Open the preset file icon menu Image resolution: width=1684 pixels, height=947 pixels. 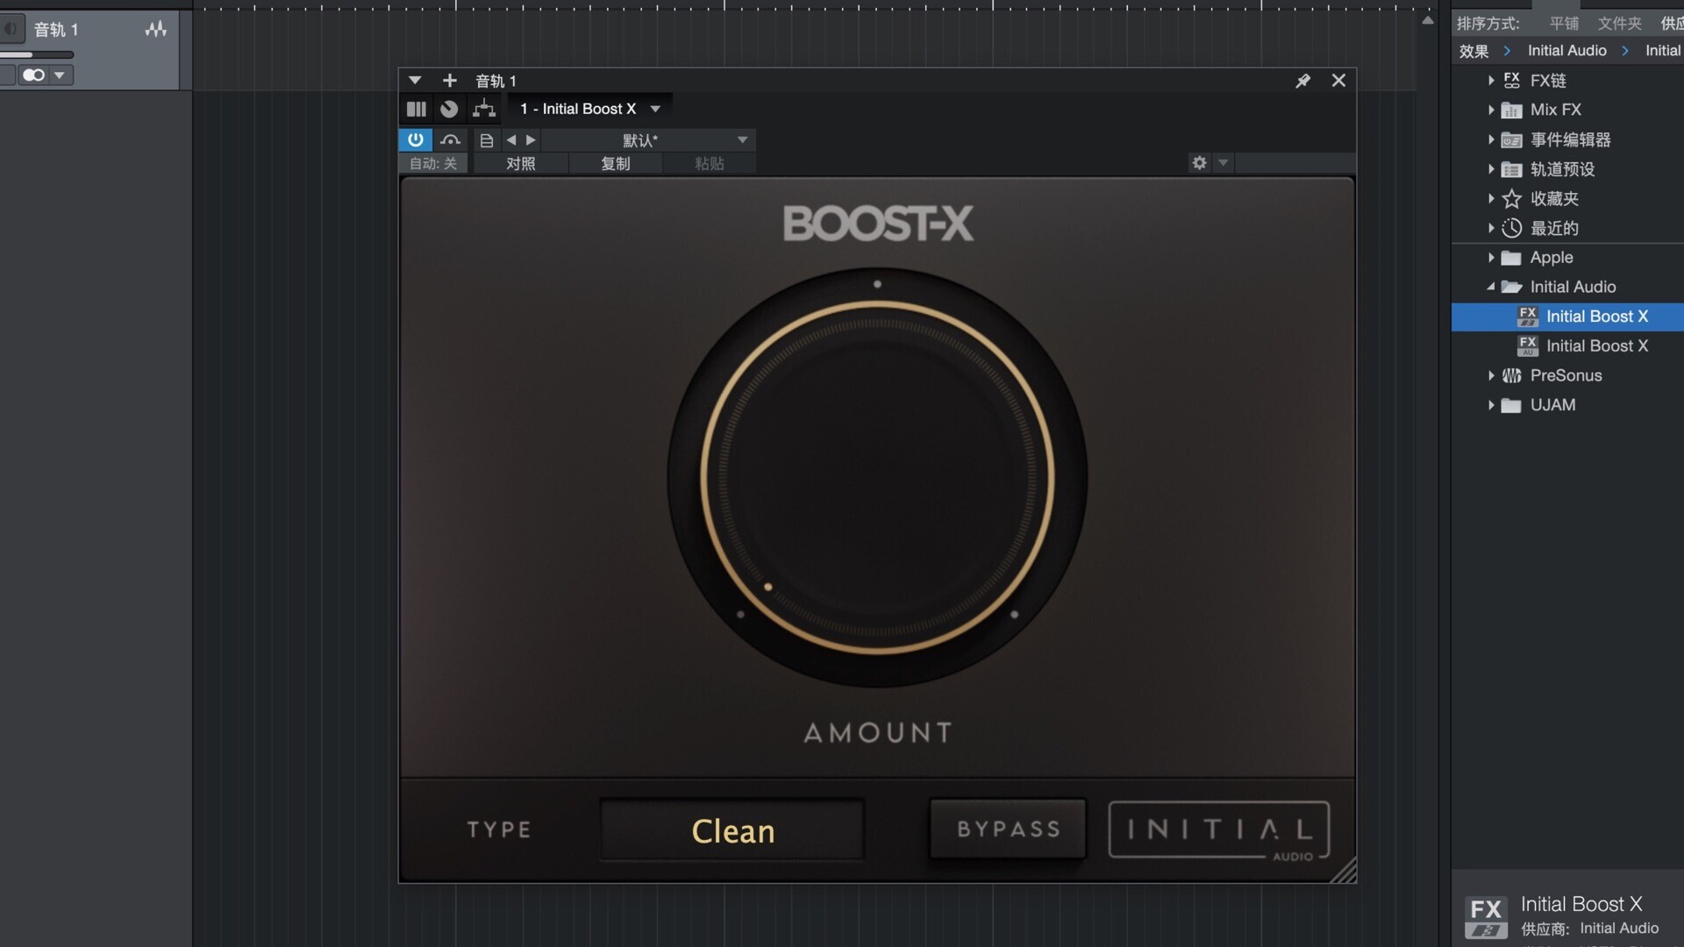487,140
